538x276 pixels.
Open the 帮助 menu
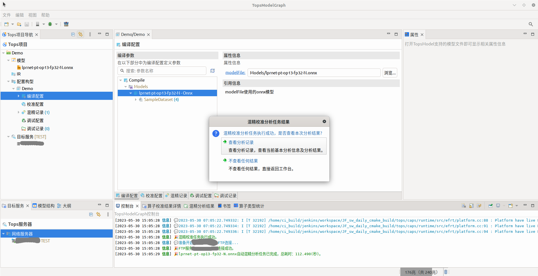[45, 15]
